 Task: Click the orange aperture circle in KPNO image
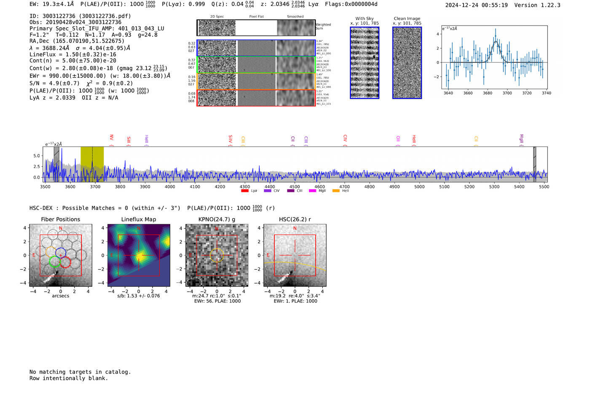click(217, 255)
